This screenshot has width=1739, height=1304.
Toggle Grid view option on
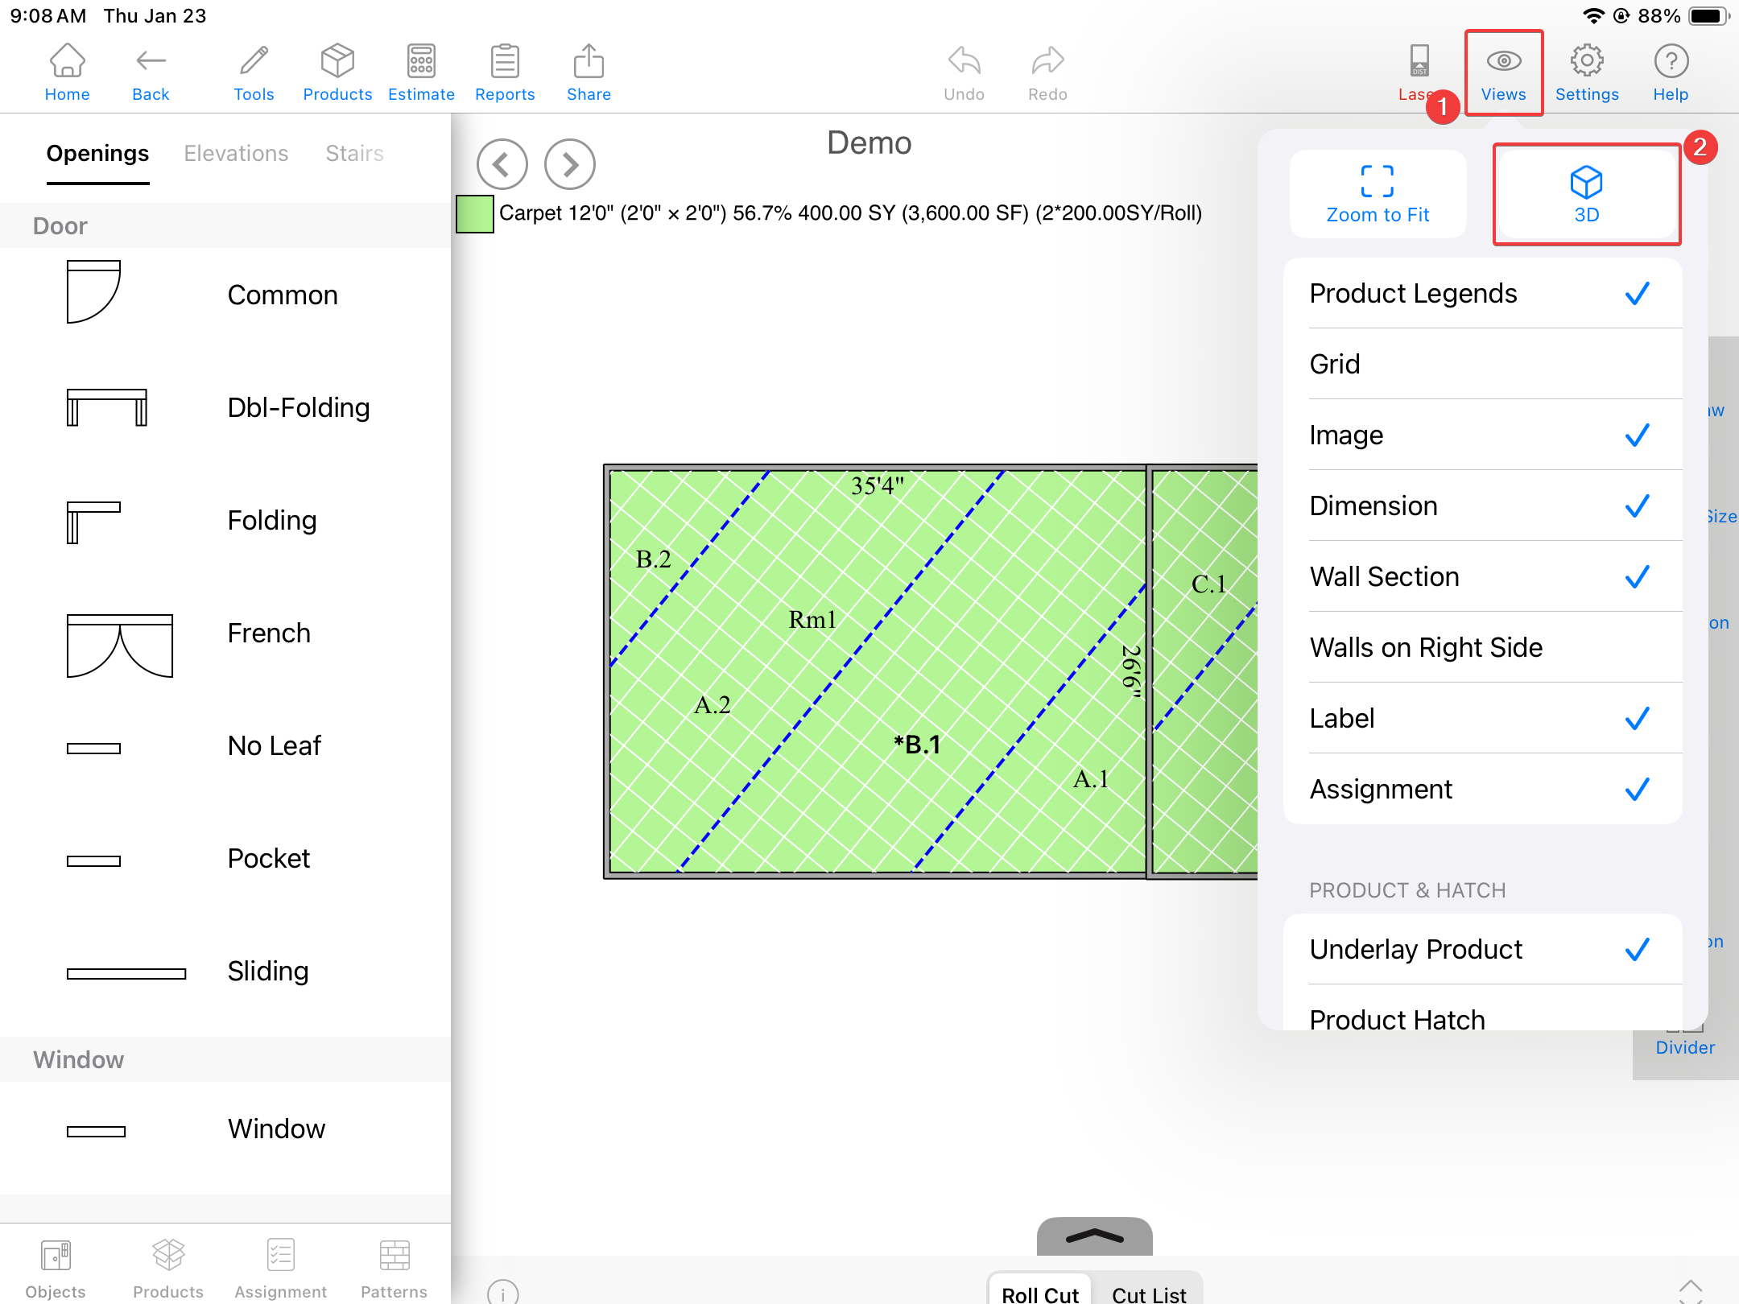click(x=1481, y=365)
